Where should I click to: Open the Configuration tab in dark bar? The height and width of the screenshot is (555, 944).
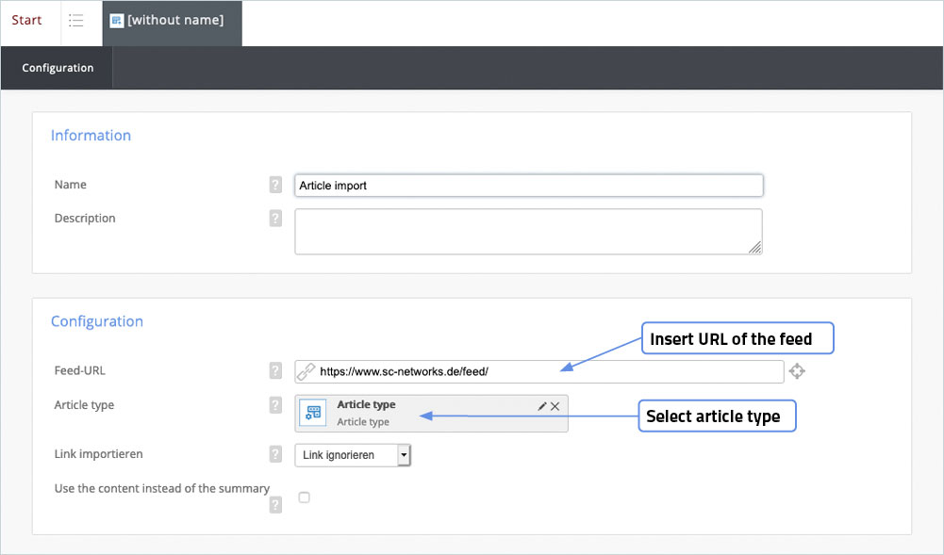click(x=58, y=68)
